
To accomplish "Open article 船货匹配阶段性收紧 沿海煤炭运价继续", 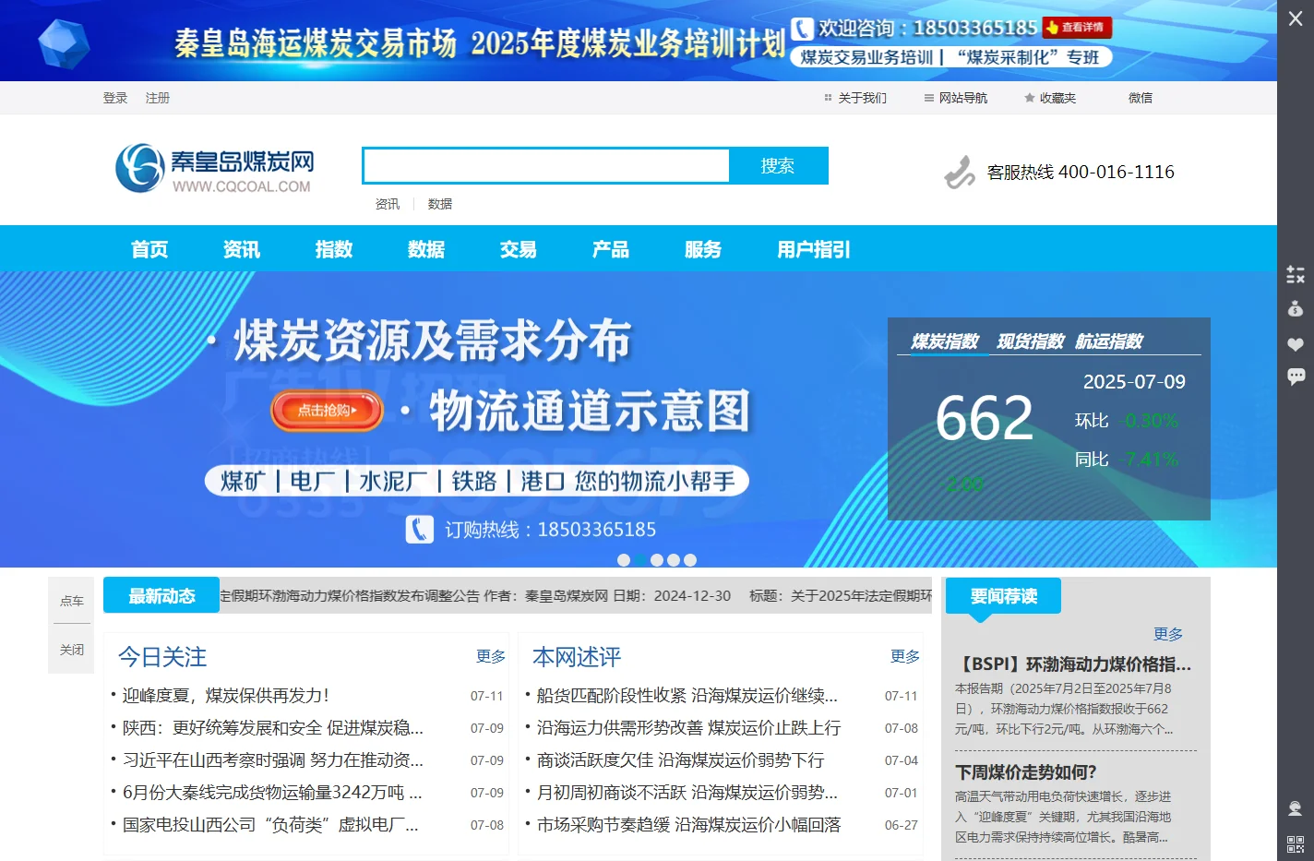I will tap(687, 696).
